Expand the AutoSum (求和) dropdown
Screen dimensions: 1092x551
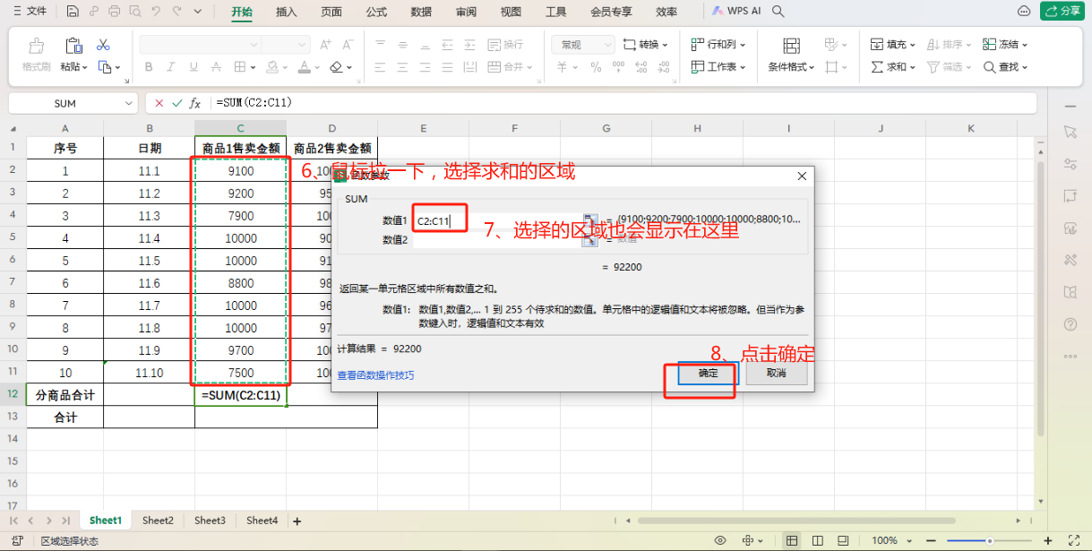[912, 67]
